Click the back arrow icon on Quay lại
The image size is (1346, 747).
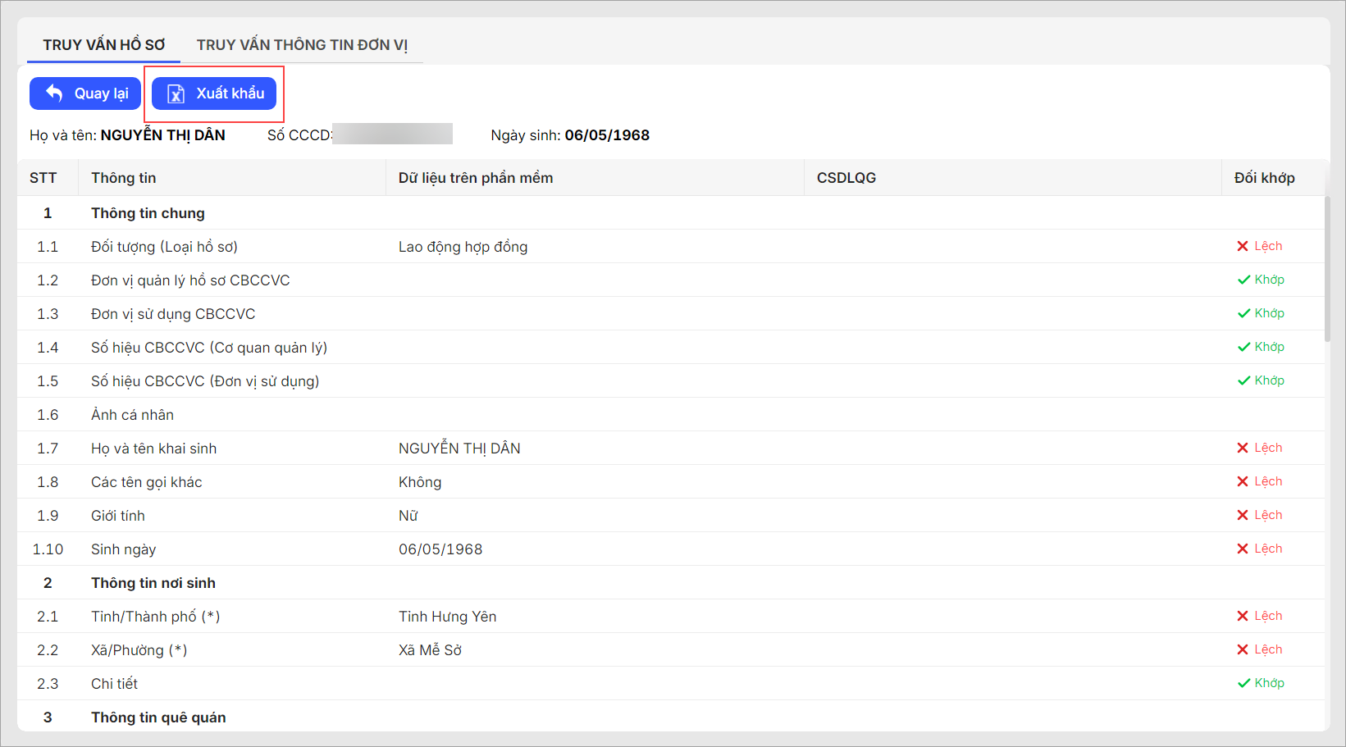click(x=54, y=93)
